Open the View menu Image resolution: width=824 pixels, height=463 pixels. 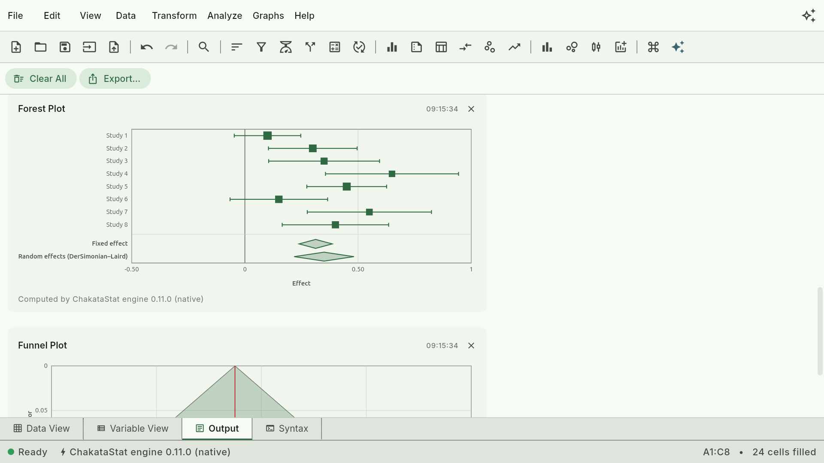[x=91, y=16]
